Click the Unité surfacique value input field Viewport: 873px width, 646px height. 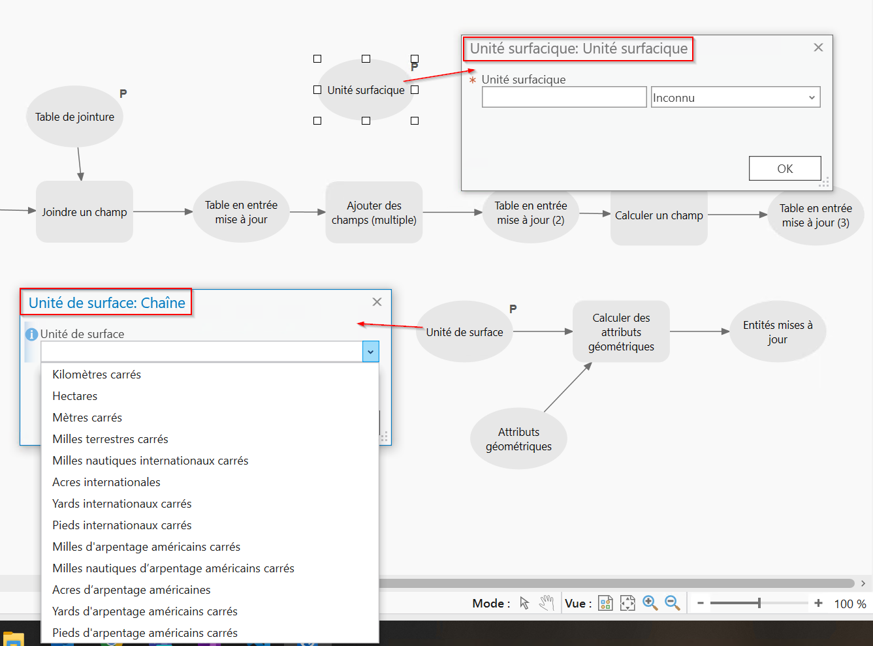click(564, 97)
